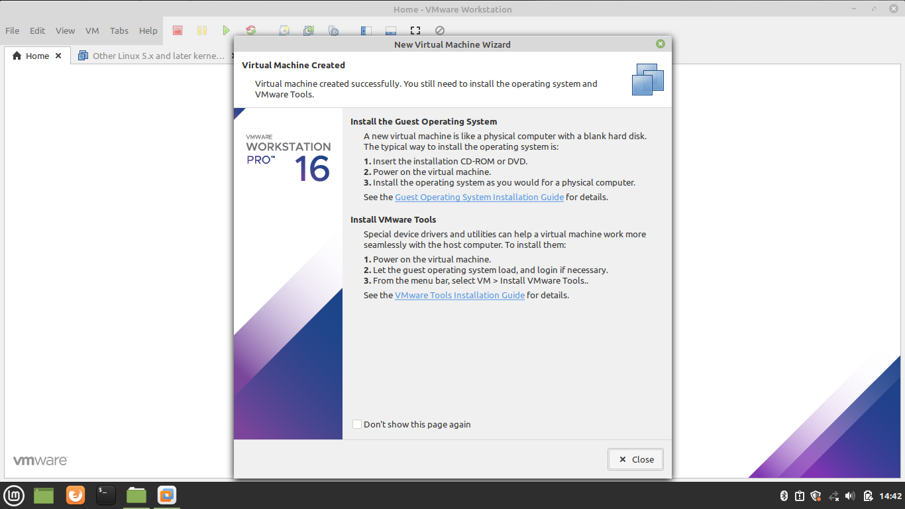905x509 pixels.
Task: Click the "Virtual Machine Created" title text
Action: 293,65
